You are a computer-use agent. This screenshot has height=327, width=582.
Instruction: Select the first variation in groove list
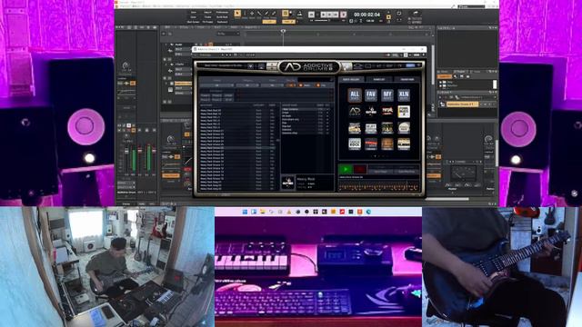coord(306,109)
